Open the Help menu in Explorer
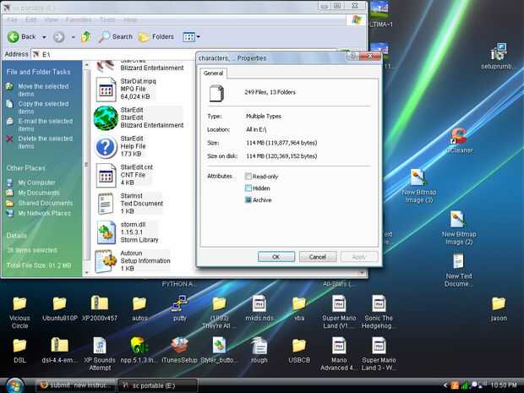Screen dimensions: 524x393 coord(129,19)
